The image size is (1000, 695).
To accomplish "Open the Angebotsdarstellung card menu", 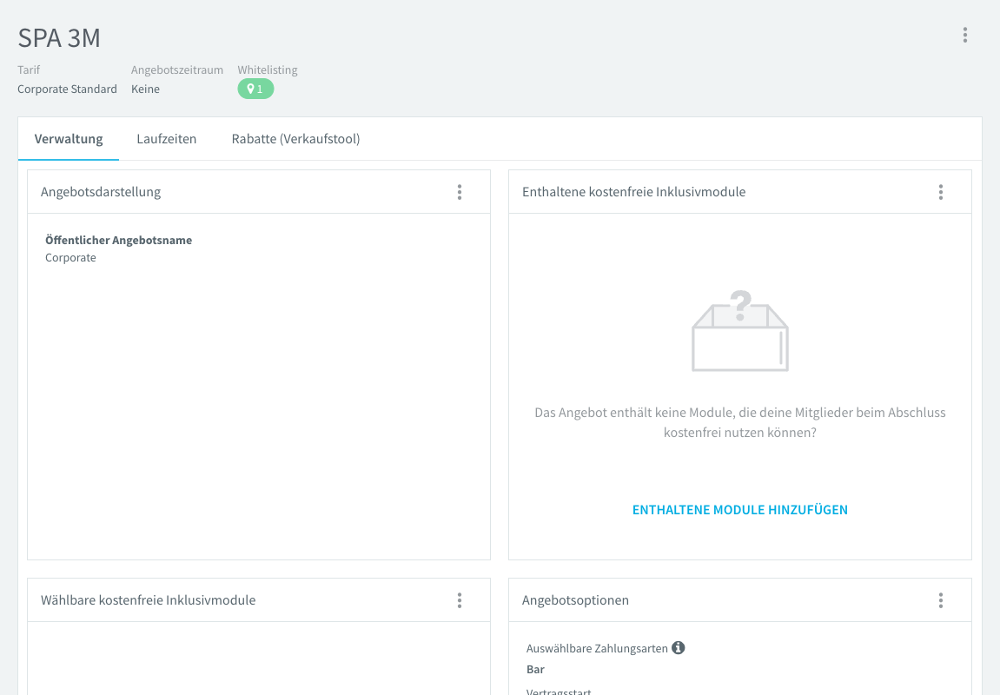I will click(x=460, y=192).
